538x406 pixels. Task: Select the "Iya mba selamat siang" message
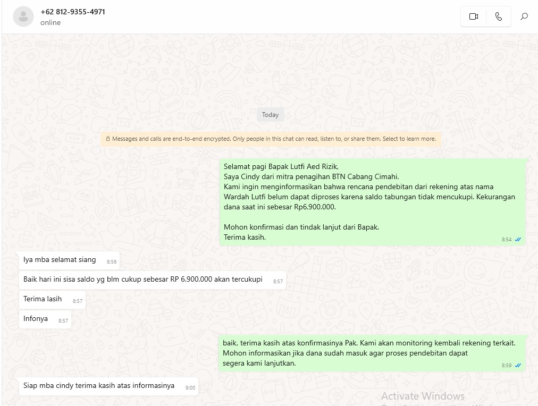pos(60,260)
